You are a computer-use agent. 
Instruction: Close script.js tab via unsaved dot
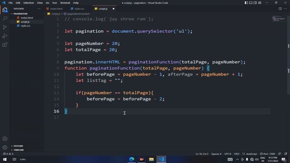click(114, 9)
